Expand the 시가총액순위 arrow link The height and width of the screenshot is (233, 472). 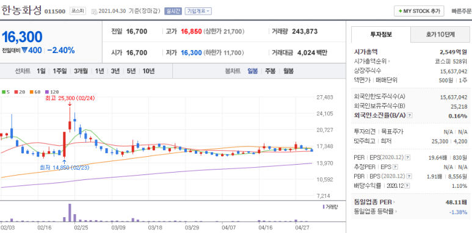pos(389,62)
